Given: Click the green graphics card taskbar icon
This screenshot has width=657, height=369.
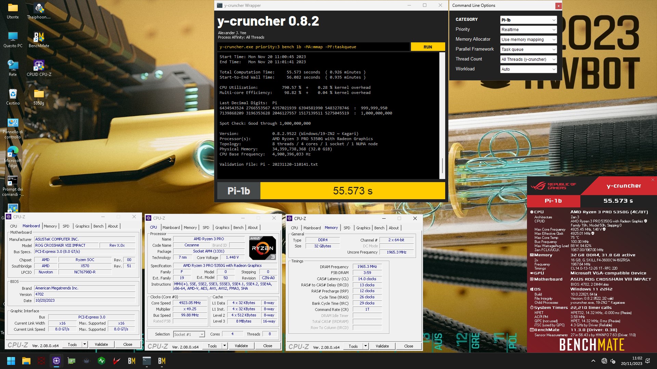Looking at the screenshot, I should pos(71,361).
